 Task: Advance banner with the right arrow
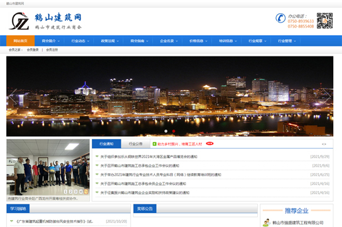point(327,96)
